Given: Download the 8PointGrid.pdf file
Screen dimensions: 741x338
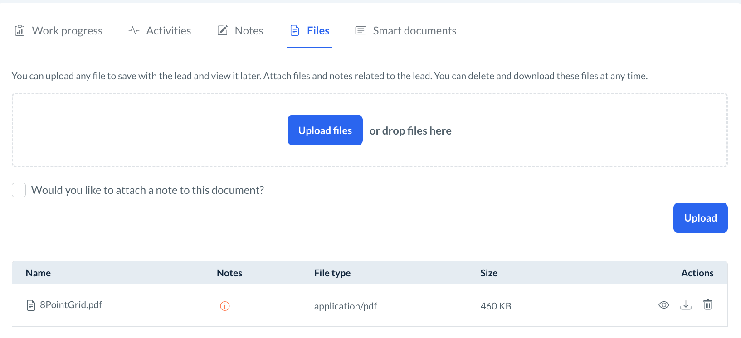Looking at the screenshot, I should [686, 305].
